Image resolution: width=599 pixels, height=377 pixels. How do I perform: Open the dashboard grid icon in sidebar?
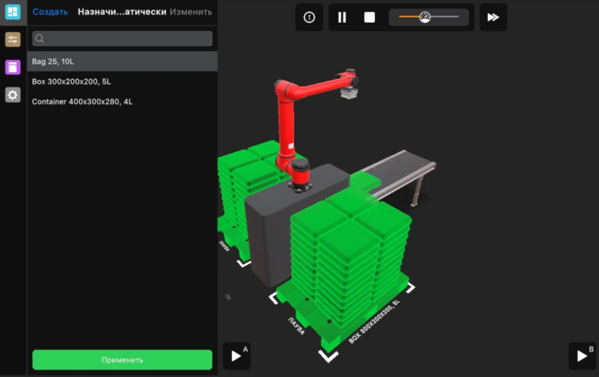point(13,12)
